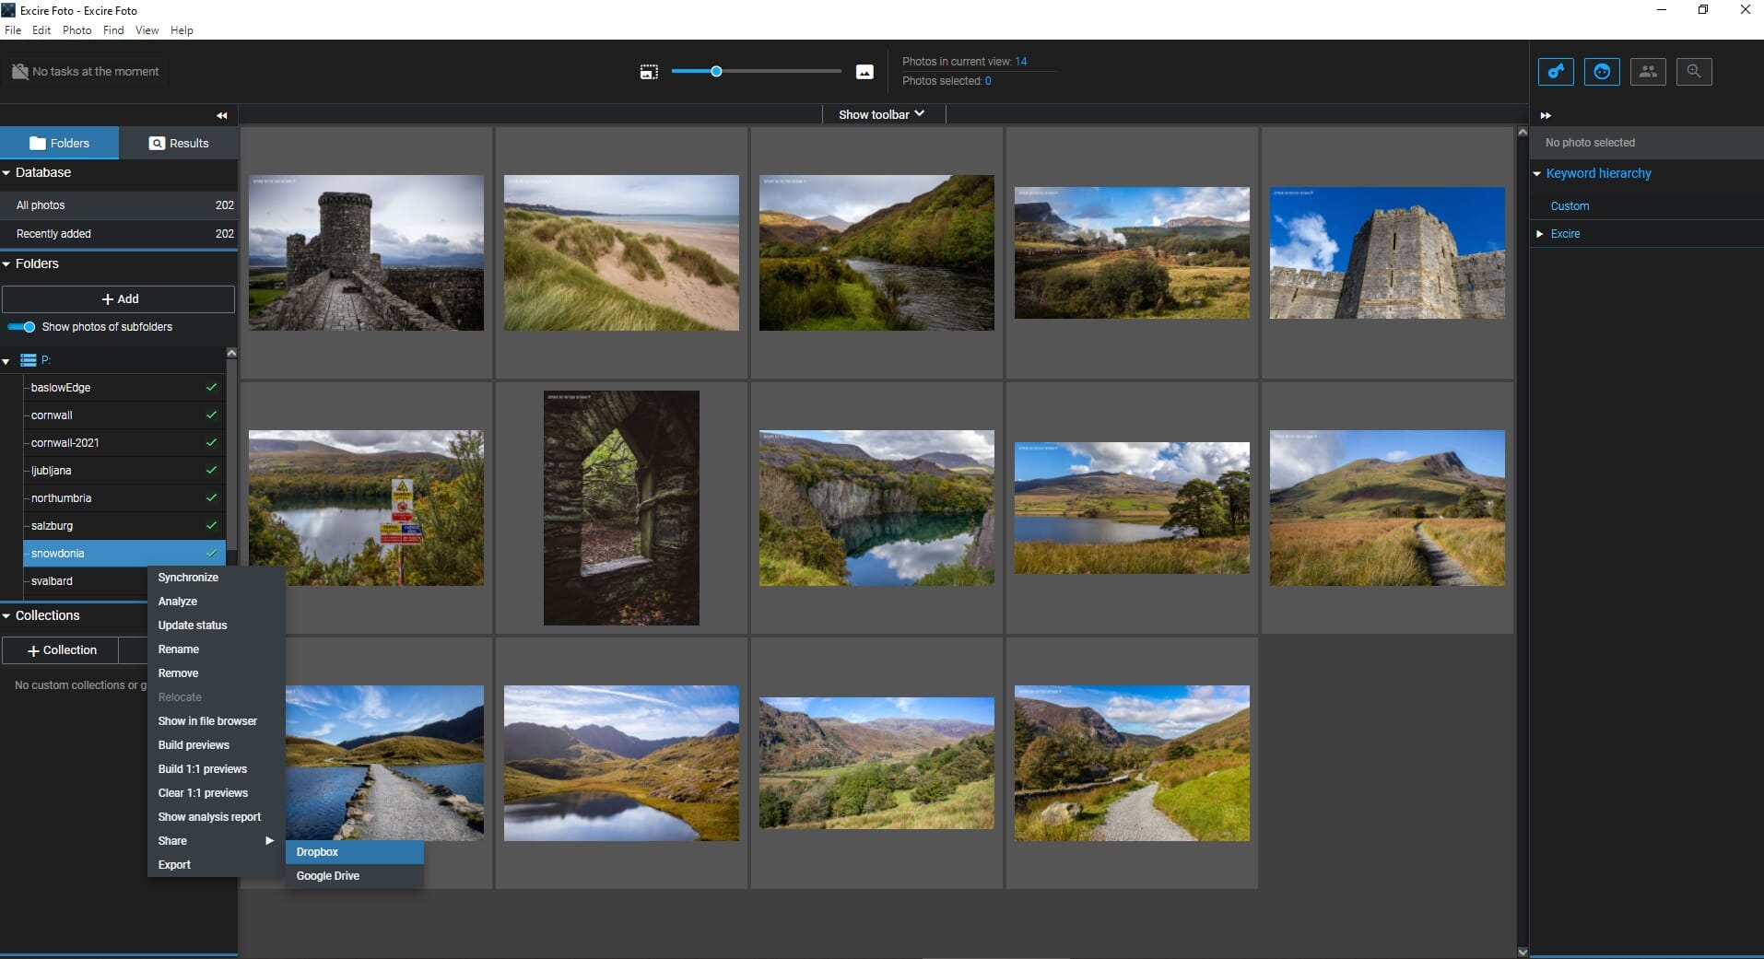The image size is (1764, 959).
Task: Expand the Share submenu arrow
Action: tap(269, 840)
